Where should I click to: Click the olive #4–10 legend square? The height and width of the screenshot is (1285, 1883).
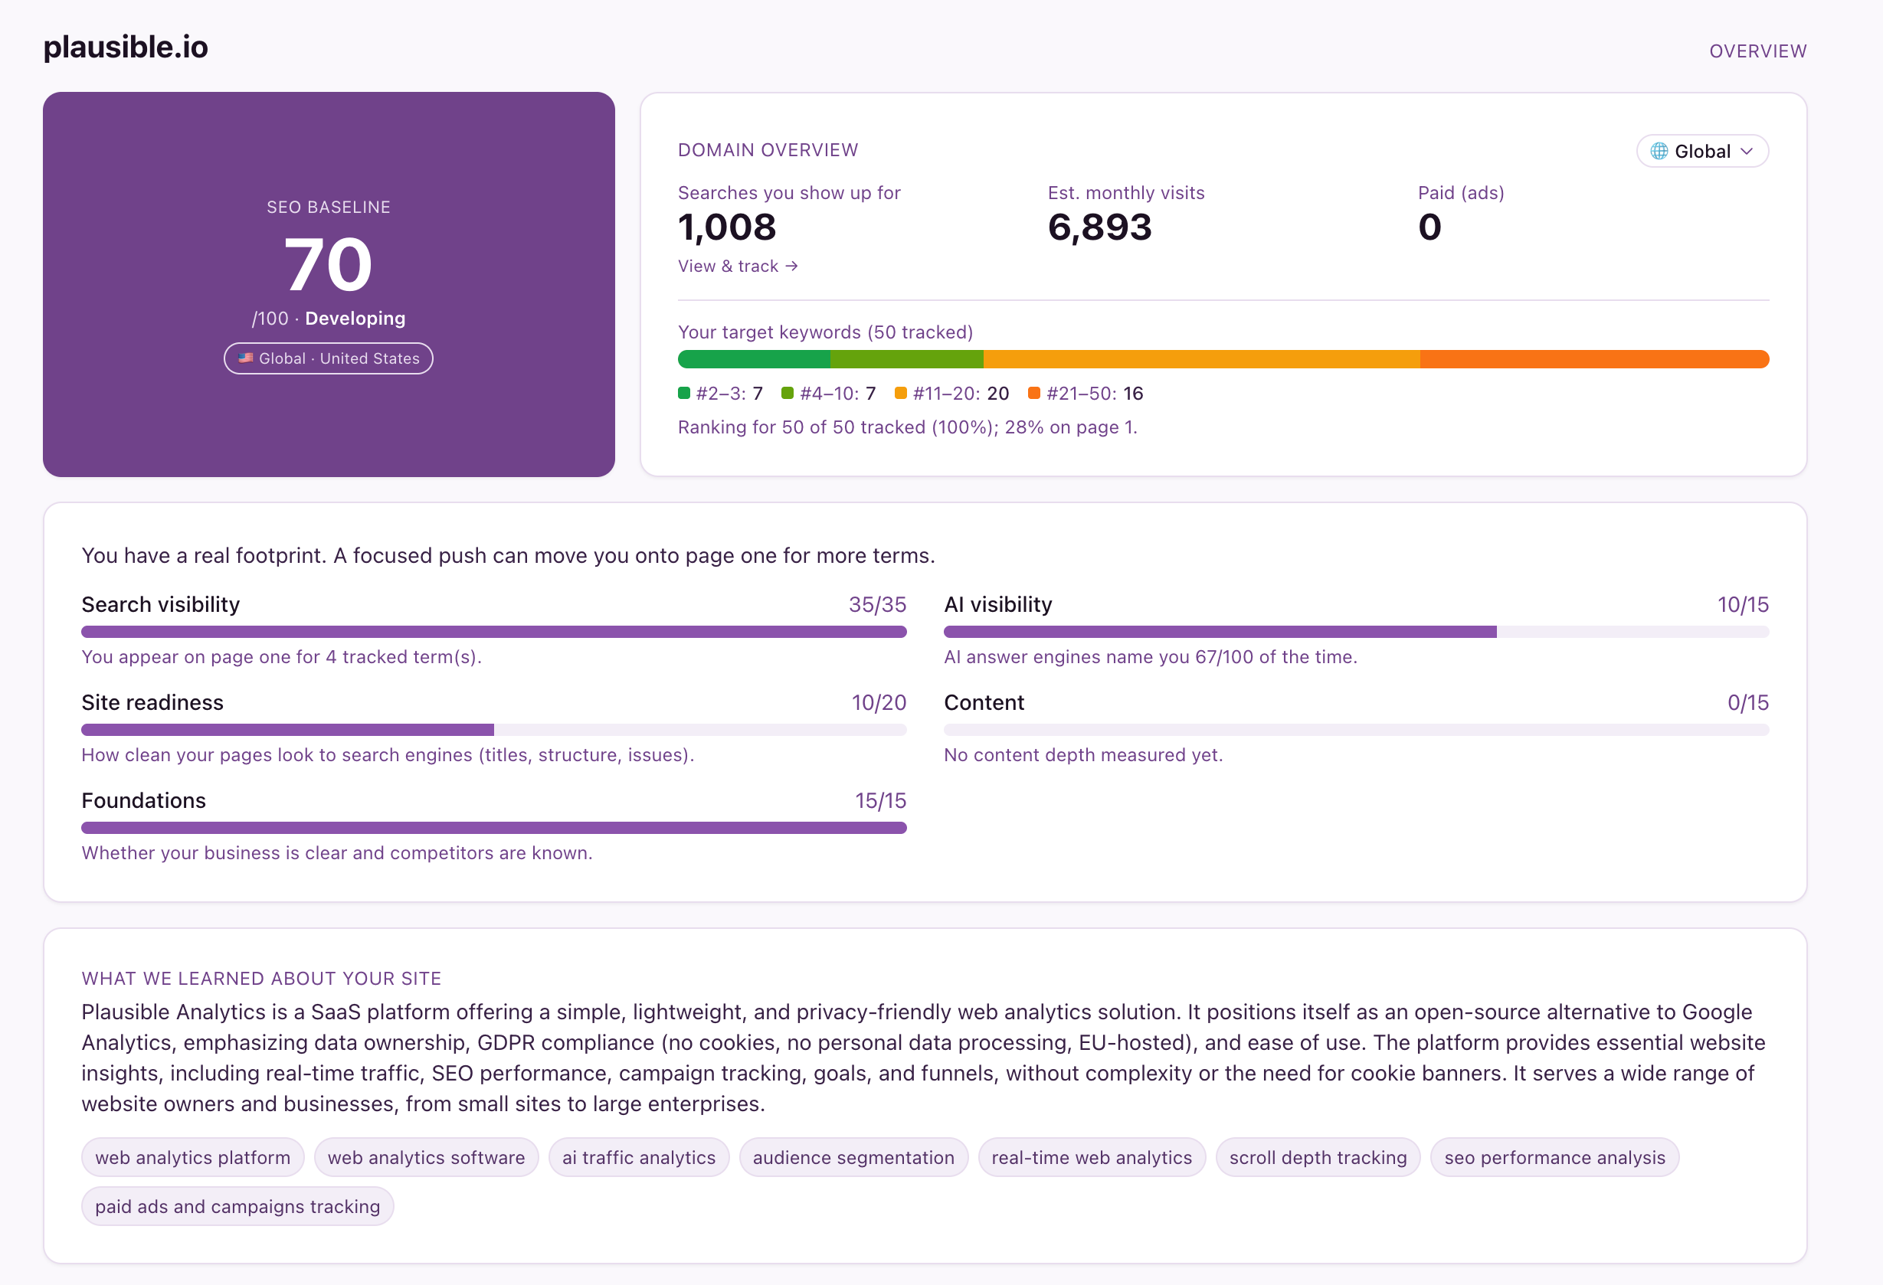(787, 394)
